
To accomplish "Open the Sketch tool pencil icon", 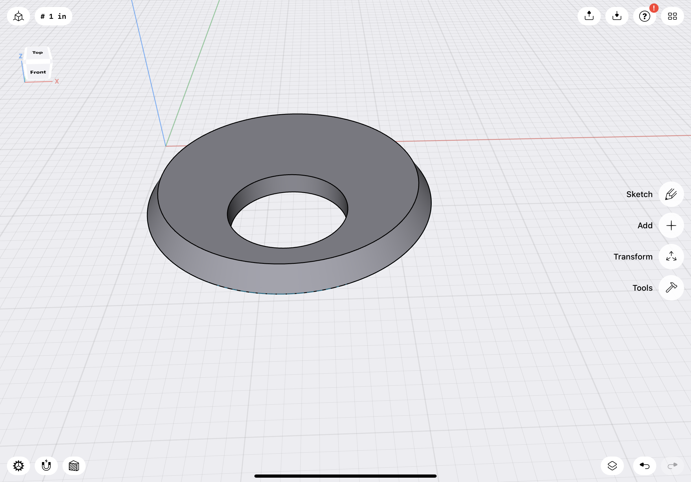I will [671, 194].
